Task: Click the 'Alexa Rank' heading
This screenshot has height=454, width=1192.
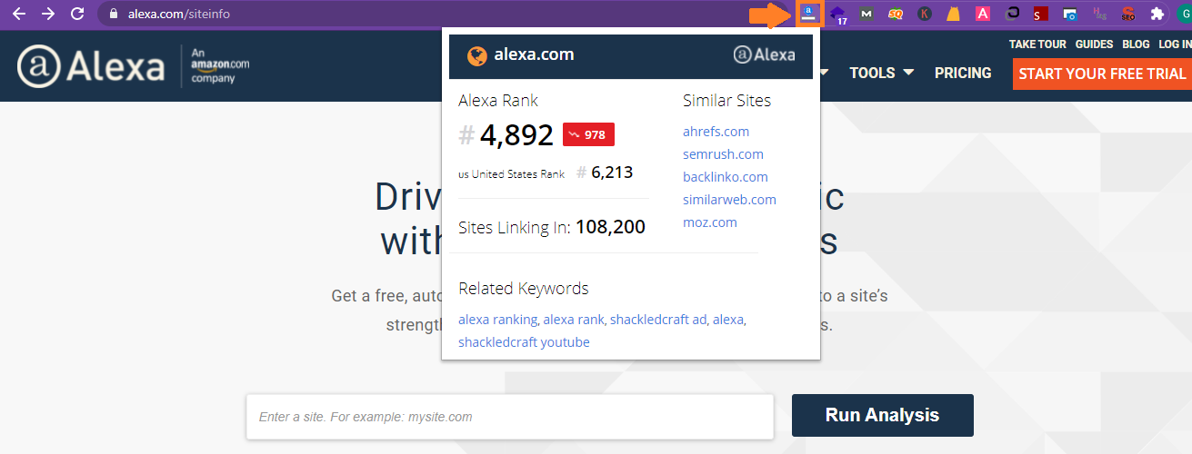Action: pyautogui.click(x=498, y=101)
